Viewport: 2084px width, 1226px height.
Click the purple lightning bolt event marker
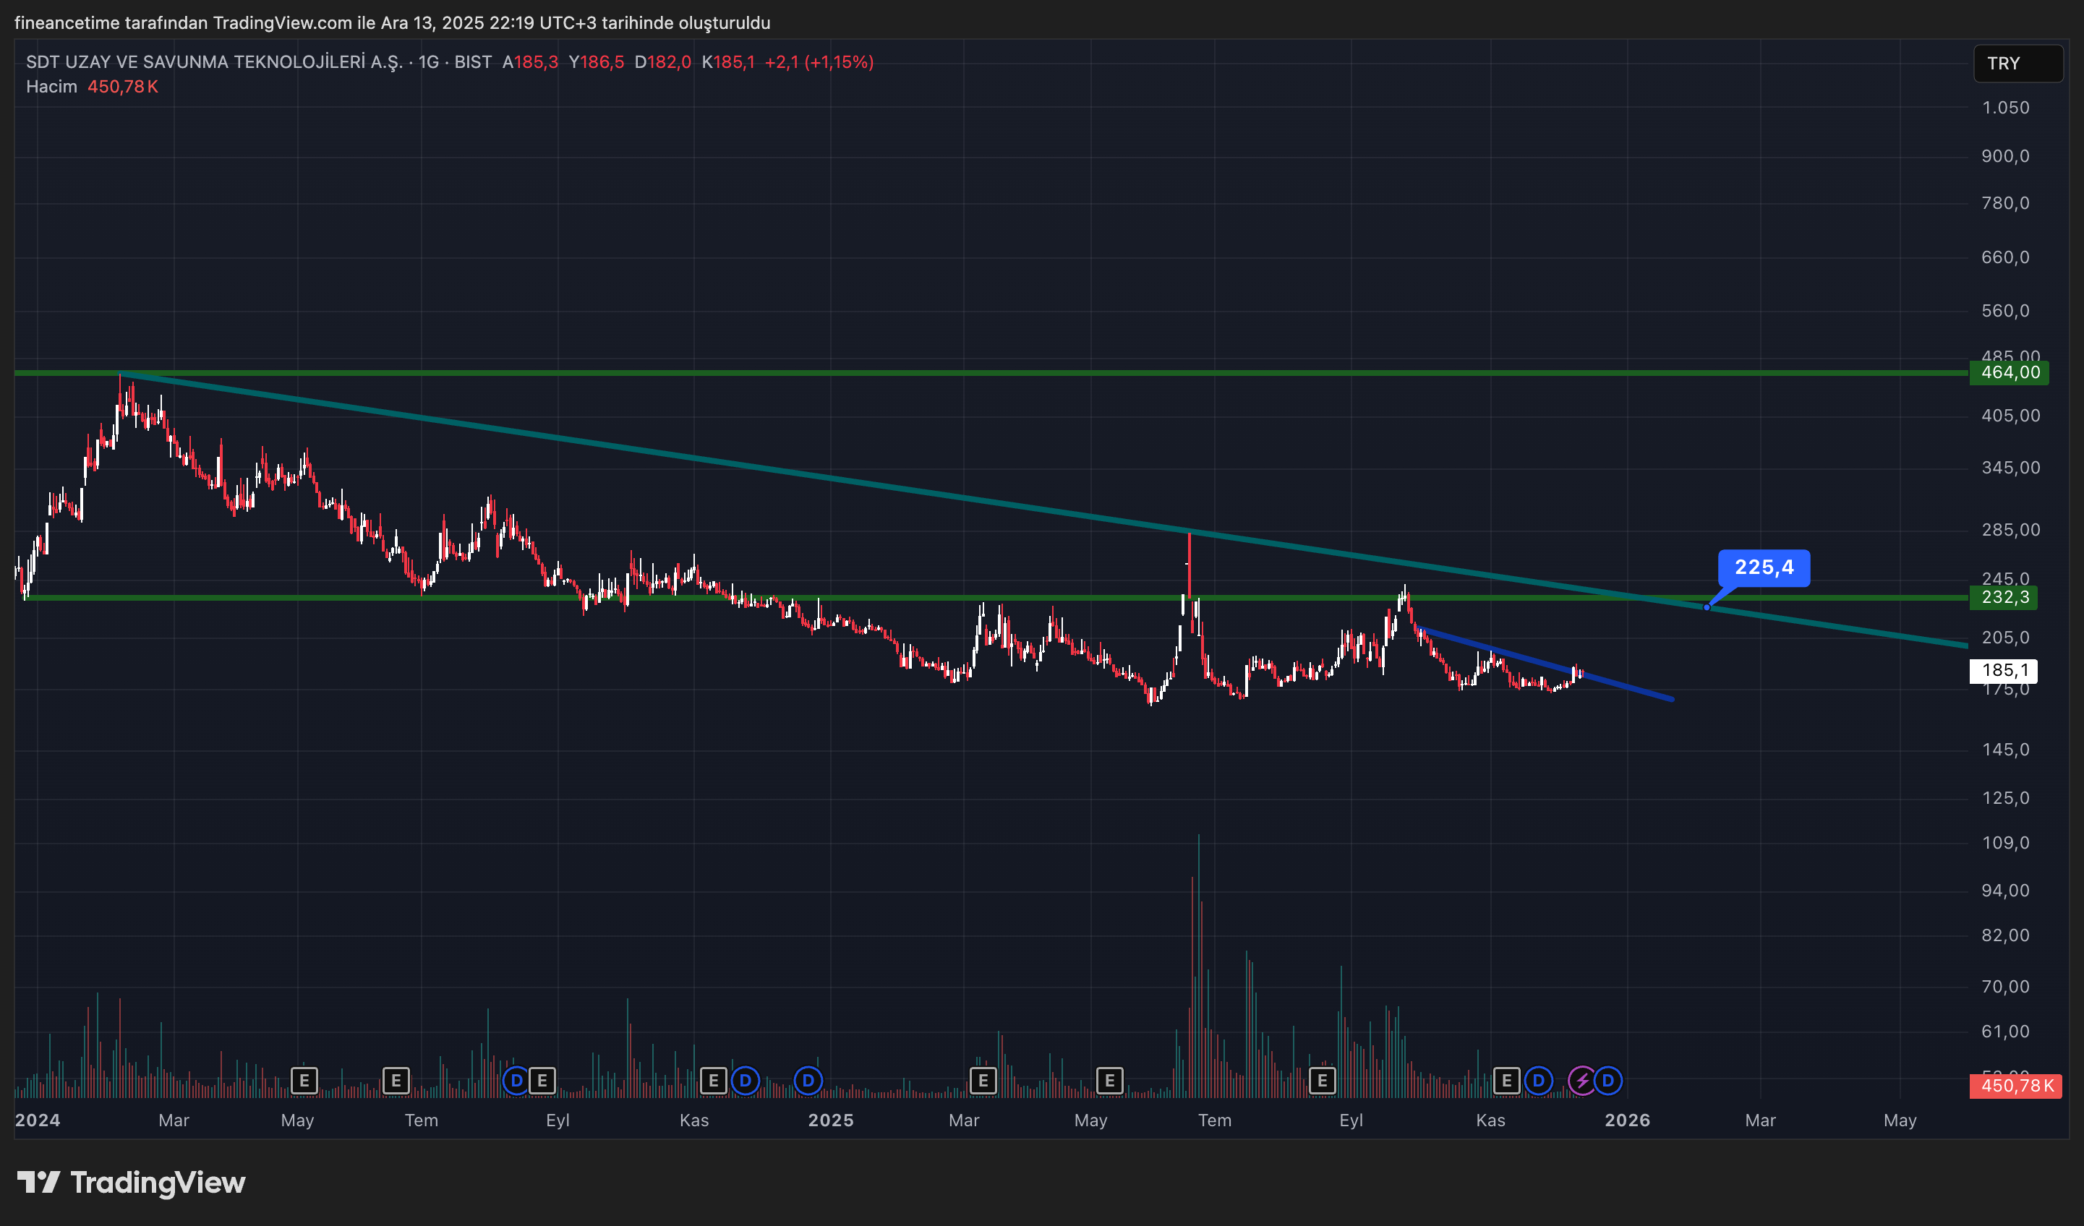point(1581,1081)
